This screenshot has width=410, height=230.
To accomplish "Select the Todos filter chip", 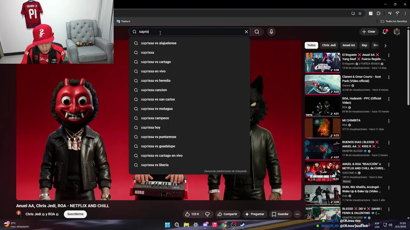I will point(311,45).
